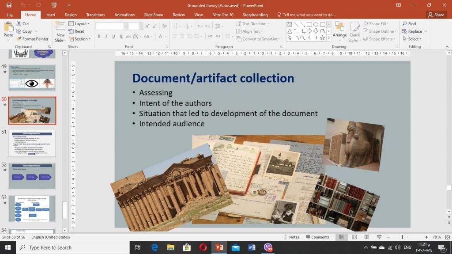452x254 pixels.
Task: Toggle the Notes pane
Action: click(x=291, y=237)
